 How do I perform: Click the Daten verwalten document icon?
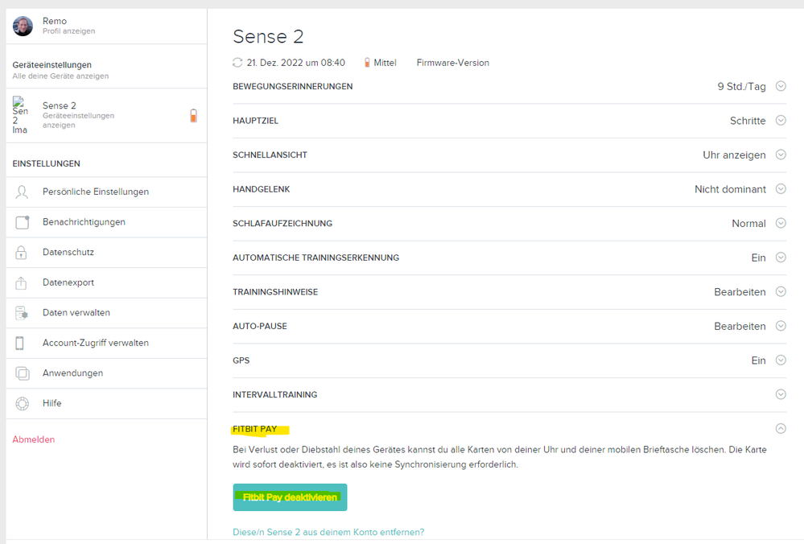click(22, 313)
